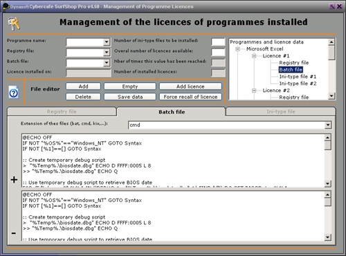Screen dimensions: 346x256
Task: Open the blue question mark help icon
Action: (x=14, y=93)
